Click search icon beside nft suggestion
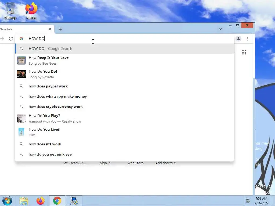The width and height of the screenshot is (275, 206). (21, 144)
